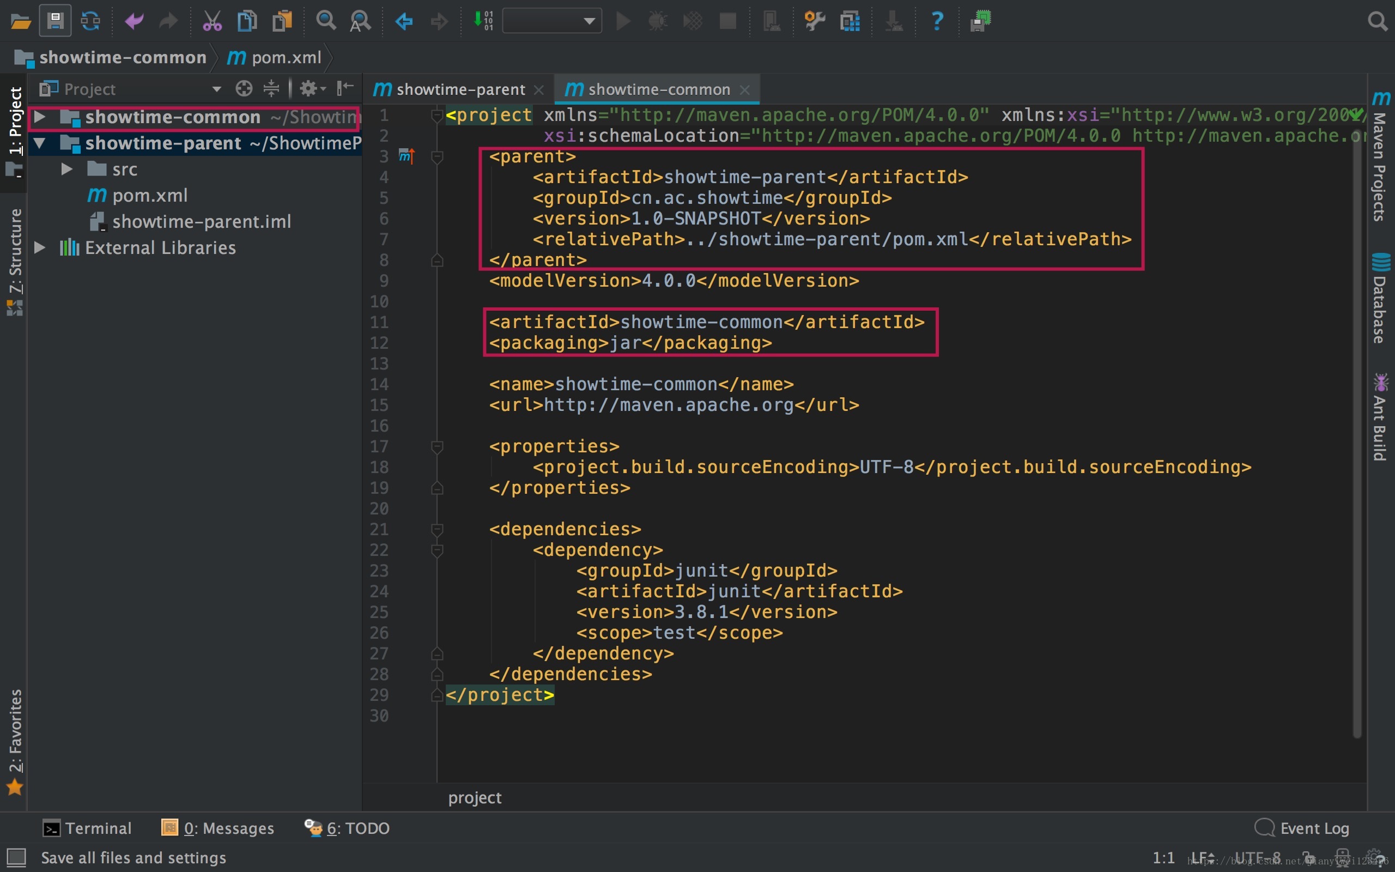Viewport: 1395px width, 872px height.
Task: Toggle the 1: Project tool window
Action: coord(14,131)
